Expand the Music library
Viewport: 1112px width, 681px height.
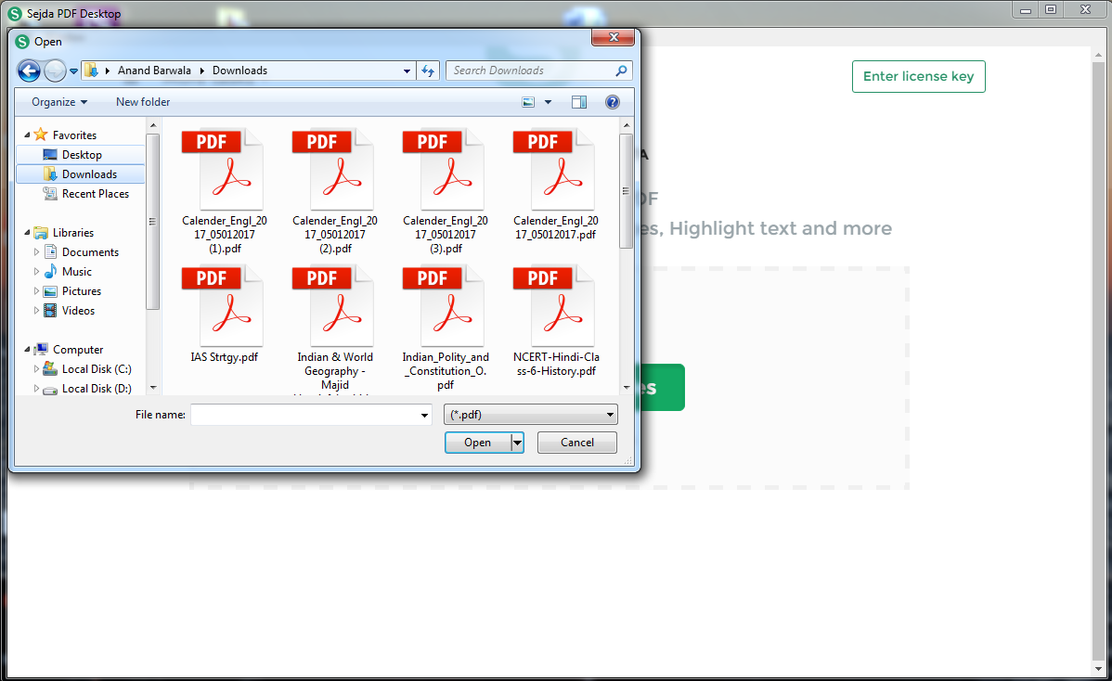pos(37,272)
